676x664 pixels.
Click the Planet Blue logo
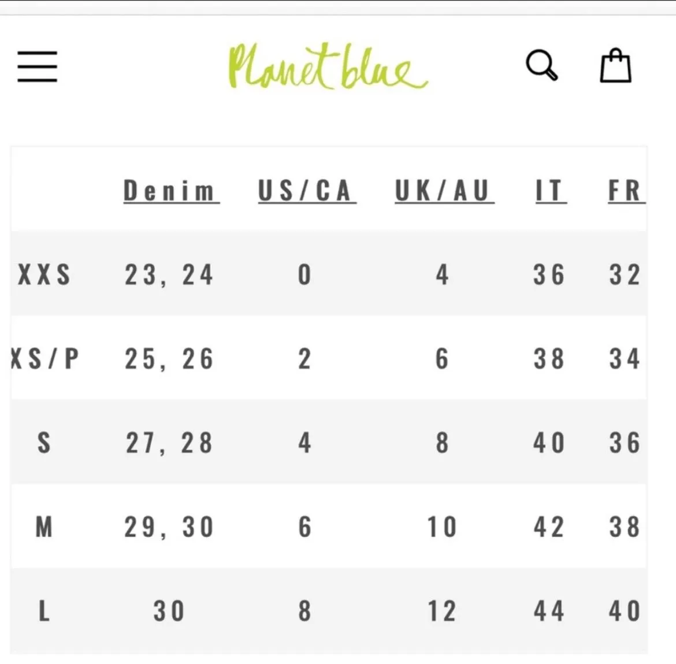[328, 66]
